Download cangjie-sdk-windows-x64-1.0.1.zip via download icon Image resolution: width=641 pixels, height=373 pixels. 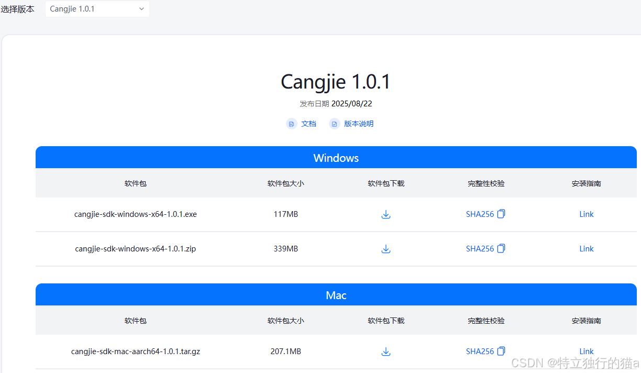click(x=386, y=249)
